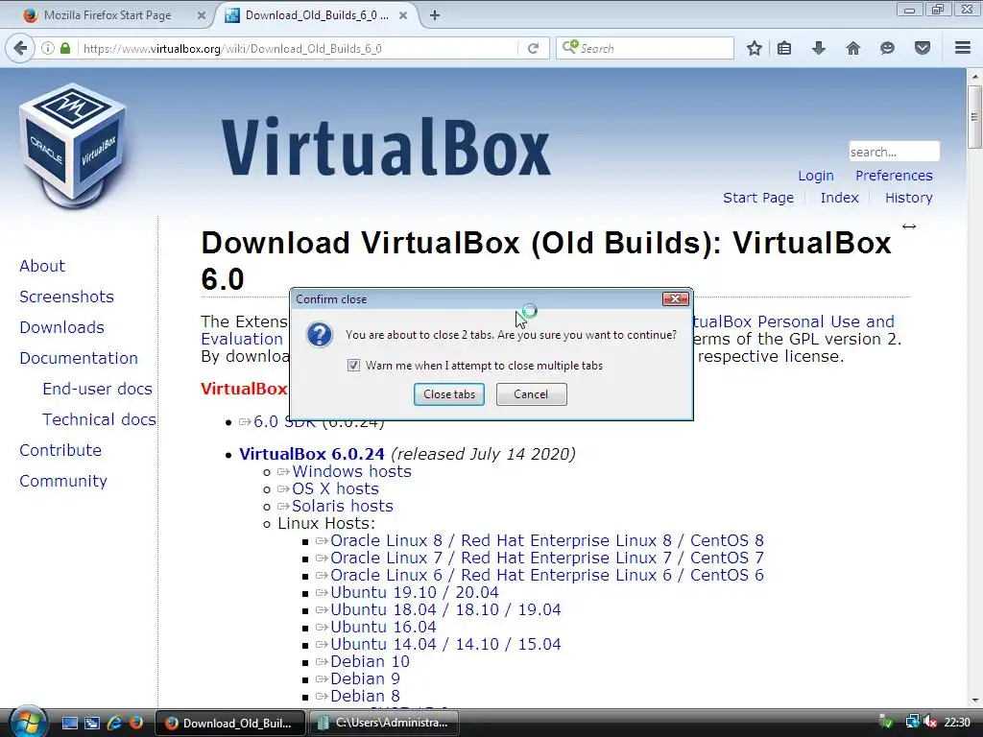Click Cancel in Confirm close dialog

(x=531, y=394)
